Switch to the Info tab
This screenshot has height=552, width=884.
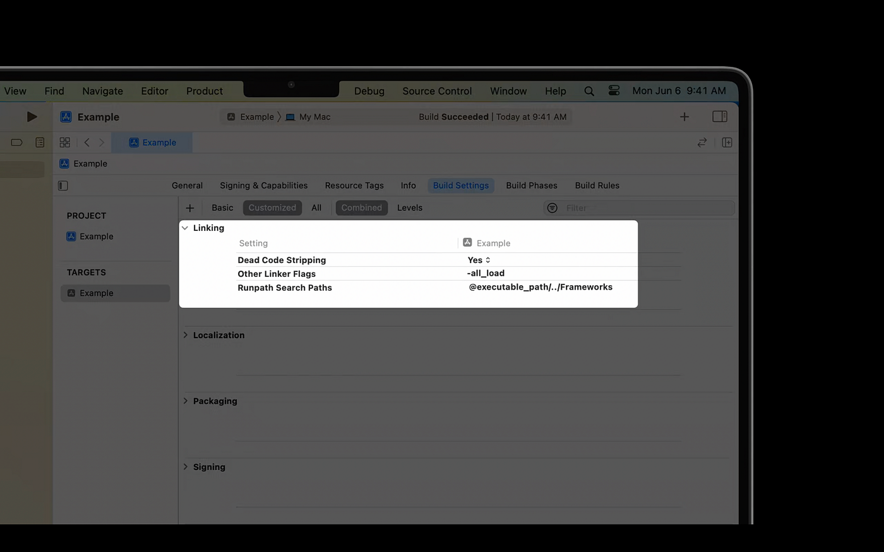(409, 185)
